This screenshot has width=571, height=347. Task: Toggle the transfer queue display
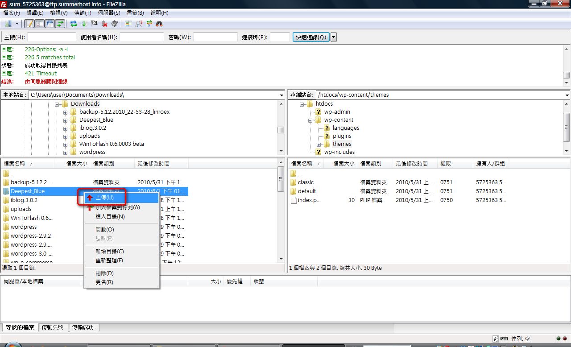point(60,24)
